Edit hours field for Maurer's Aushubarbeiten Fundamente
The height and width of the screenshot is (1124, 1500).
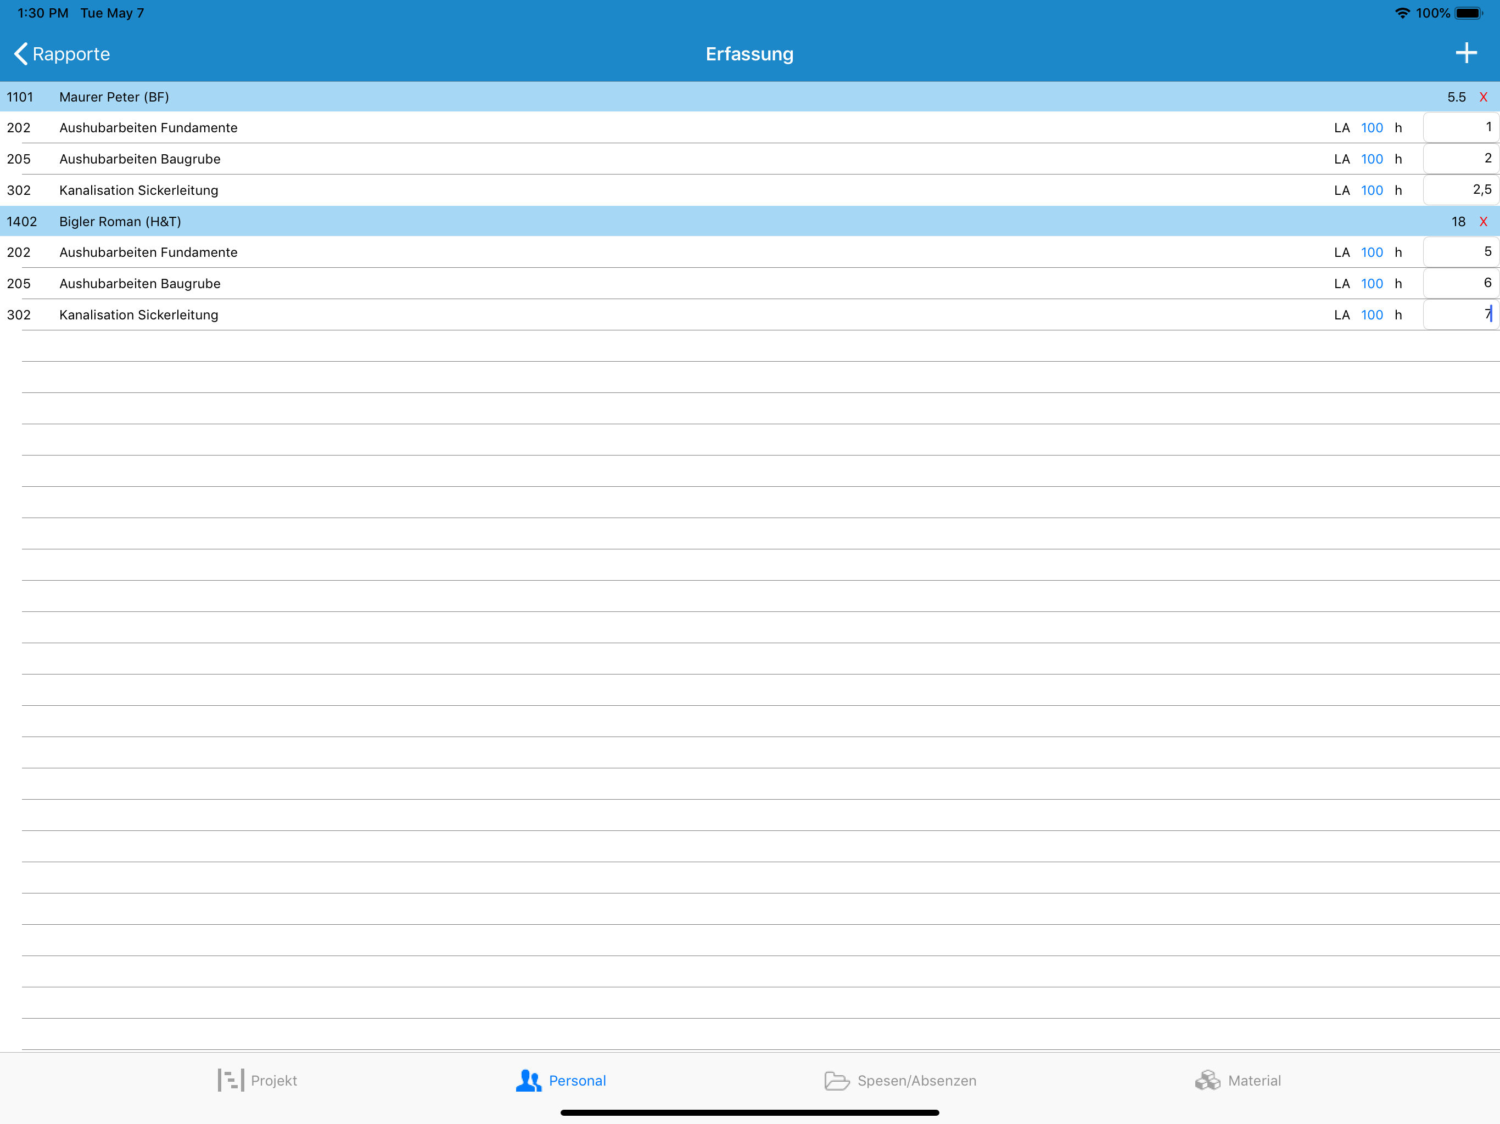(x=1460, y=127)
